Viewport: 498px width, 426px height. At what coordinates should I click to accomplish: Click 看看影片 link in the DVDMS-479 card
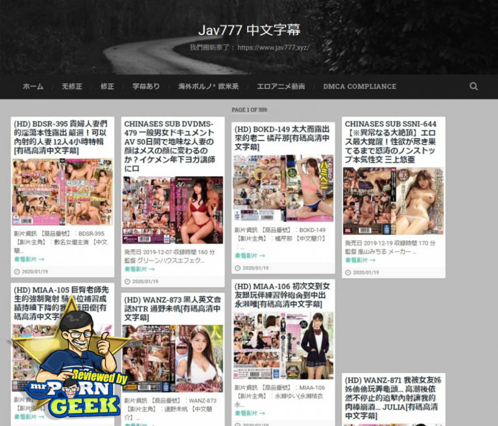pyautogui.click(x=139, y=269)
